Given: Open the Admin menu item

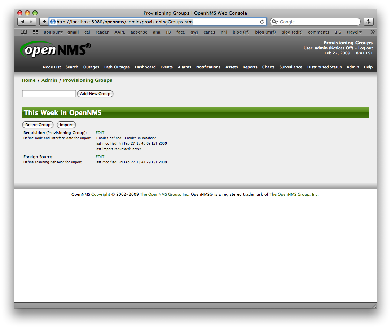Looking at the screenshot, I should (x=353, y=67).
